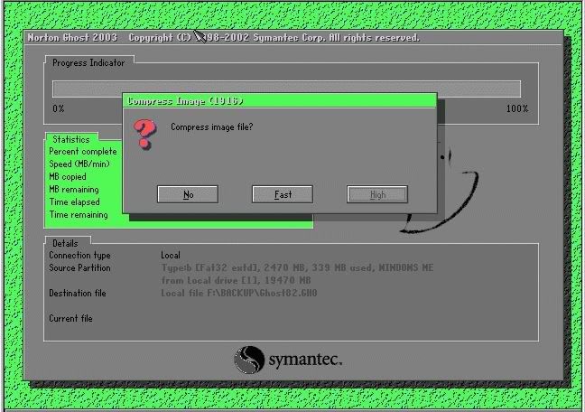The width and height of the screenshot is (585, 412).
Task: Click the 'from Local drive [1]' line
Action: tap(237, 280)
